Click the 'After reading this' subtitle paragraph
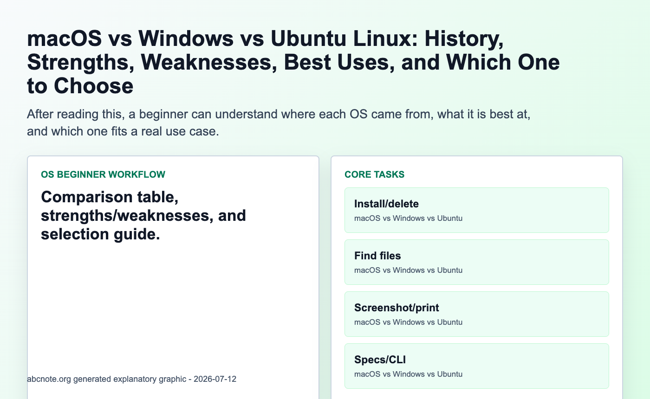 point(279,123)
